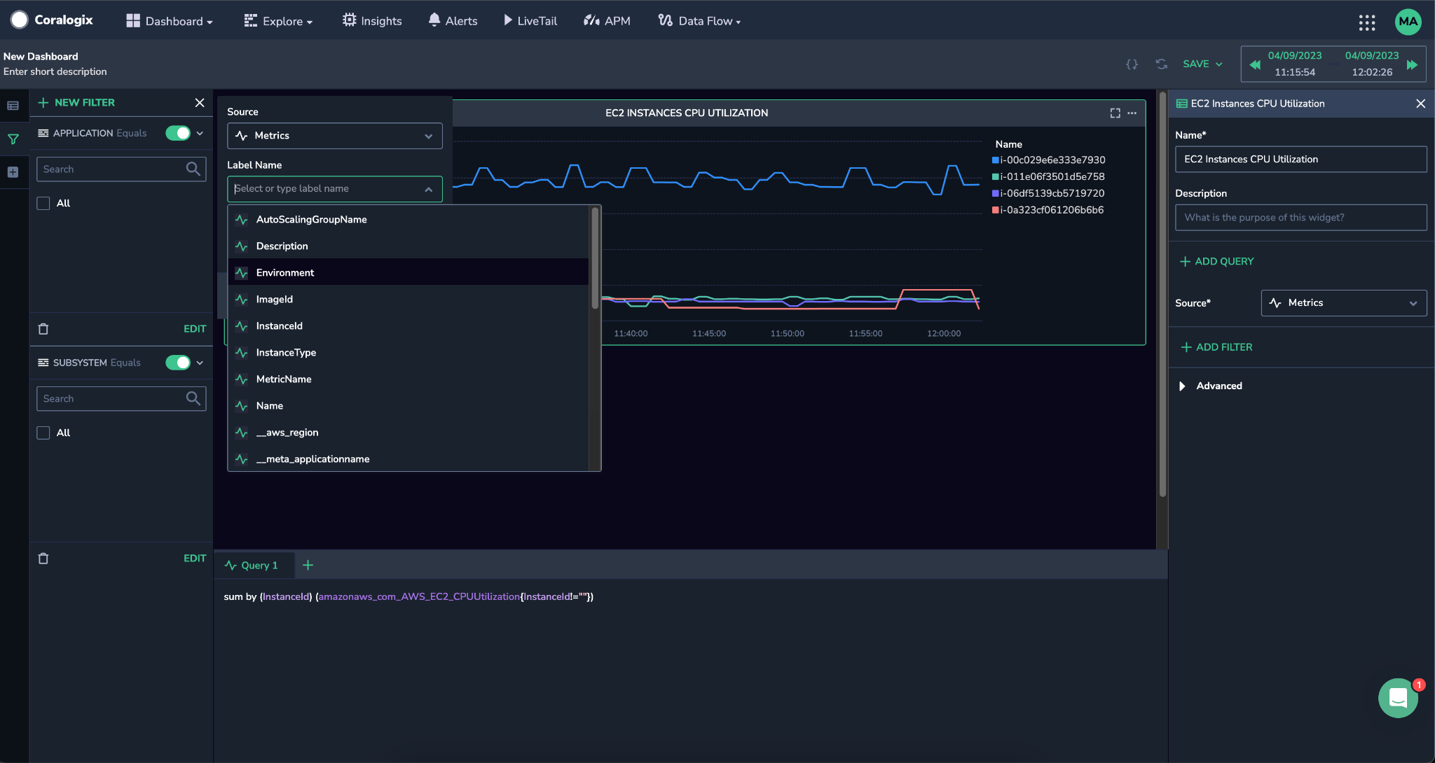Click the query editor PromQL text
This screenshot has height=763, width=1435.
pos(408,596)
